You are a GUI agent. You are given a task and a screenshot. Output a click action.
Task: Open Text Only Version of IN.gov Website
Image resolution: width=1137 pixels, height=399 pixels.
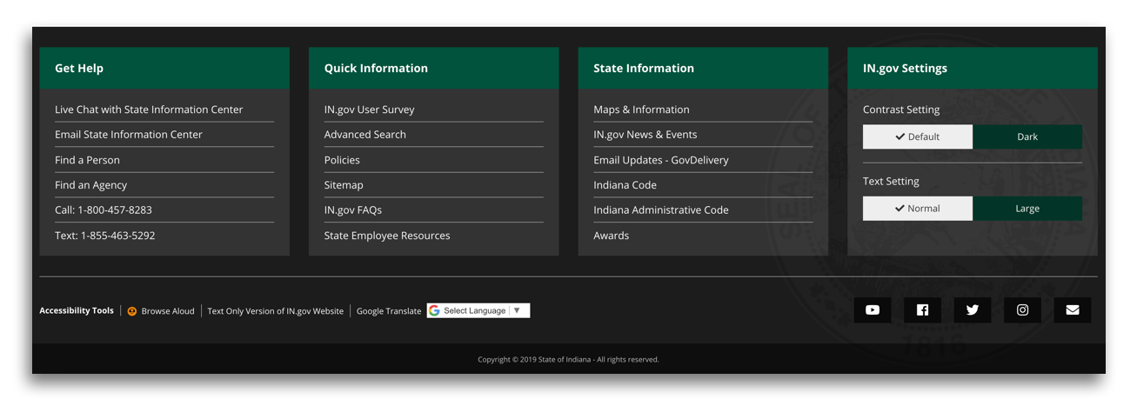click(275, 311)
